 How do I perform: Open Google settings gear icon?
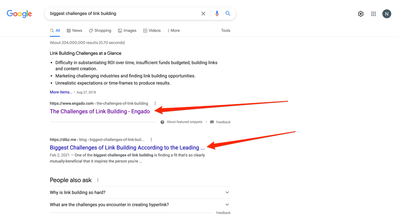(360, 14)
